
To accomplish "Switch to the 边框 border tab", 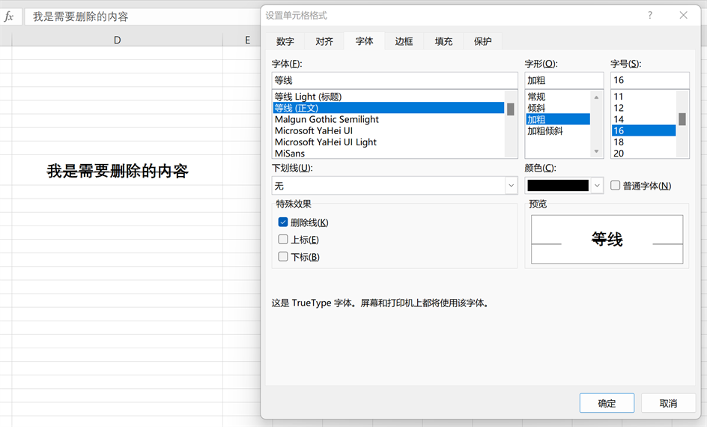I will coord(404,42).
